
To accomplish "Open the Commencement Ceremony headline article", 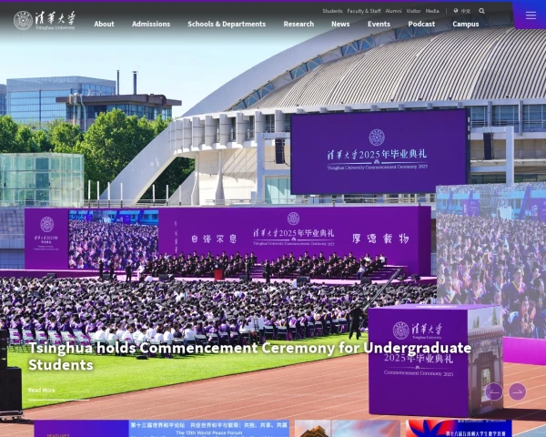I will tap(249, 356).
